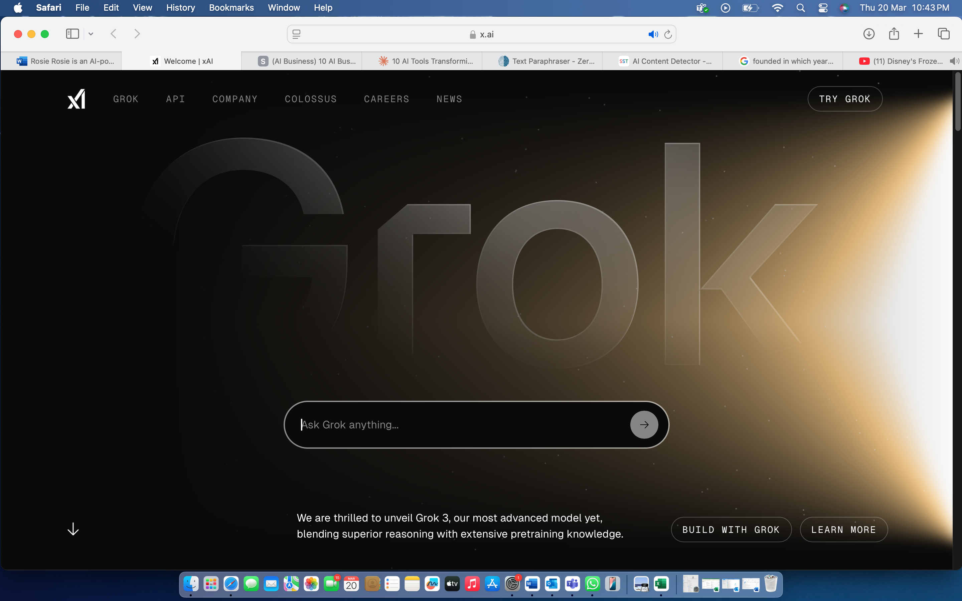Viewport: 962px width, 601px height.
Task: Switch to the Text Paraphraser tab
Action: [542, 61]
